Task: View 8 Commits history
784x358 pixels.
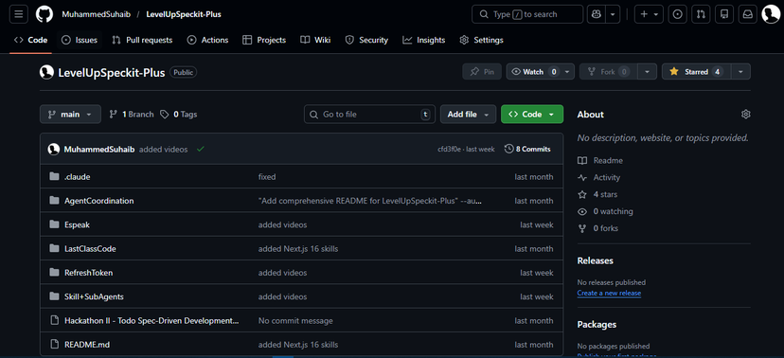Action: pyautogui.click(x=527, y=149)
